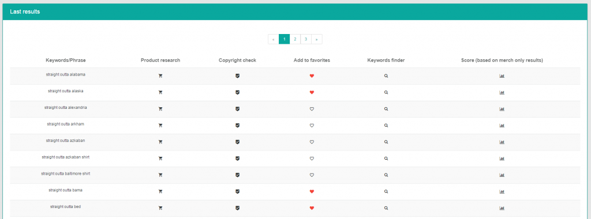Select keyword text straight outta baltimore shirt
591x219 pixels.
click(x=66, y=174)
